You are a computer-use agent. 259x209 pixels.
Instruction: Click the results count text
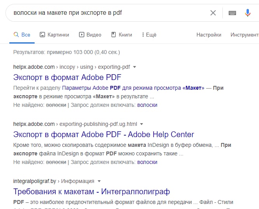[x=66, y=52]
